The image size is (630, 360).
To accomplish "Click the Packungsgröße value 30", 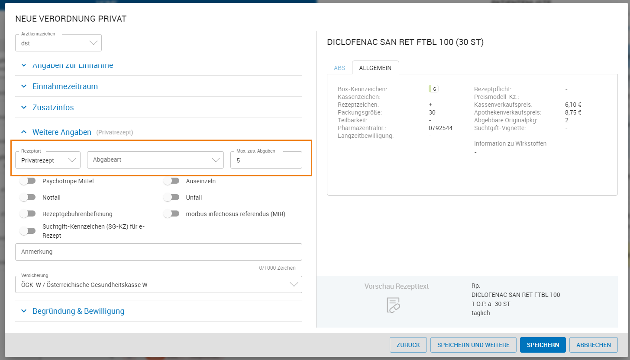I will click(x=432, y=112).
